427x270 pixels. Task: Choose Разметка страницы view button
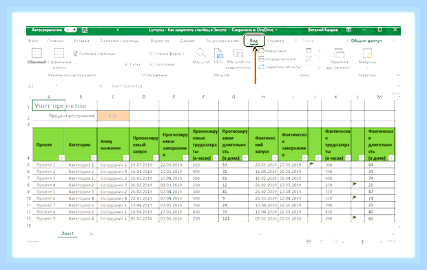[x=94, y=54]
